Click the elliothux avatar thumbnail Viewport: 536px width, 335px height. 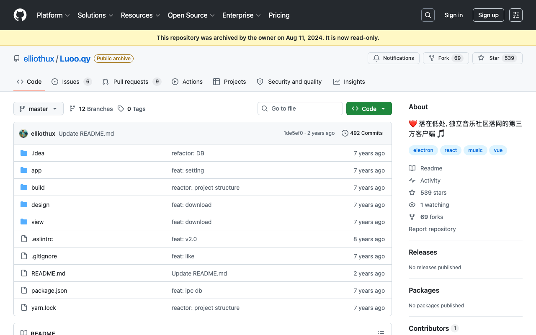click(23, 134)
